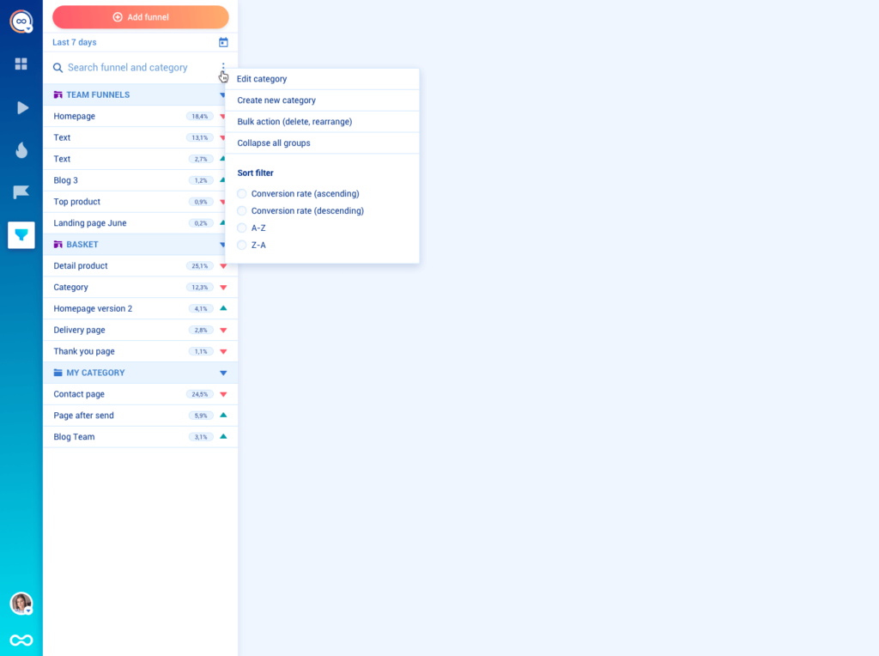The image size is (879, 656).
Task: Open the Detail product funnel
Action: 140,266
